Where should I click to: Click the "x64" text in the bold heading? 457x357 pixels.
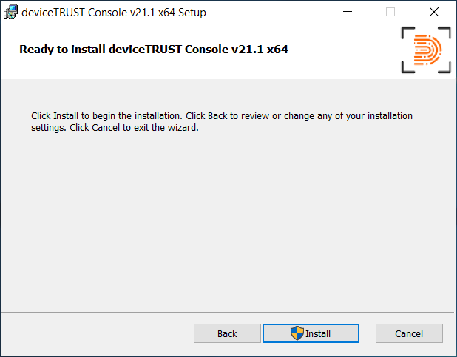coord(275,50)
